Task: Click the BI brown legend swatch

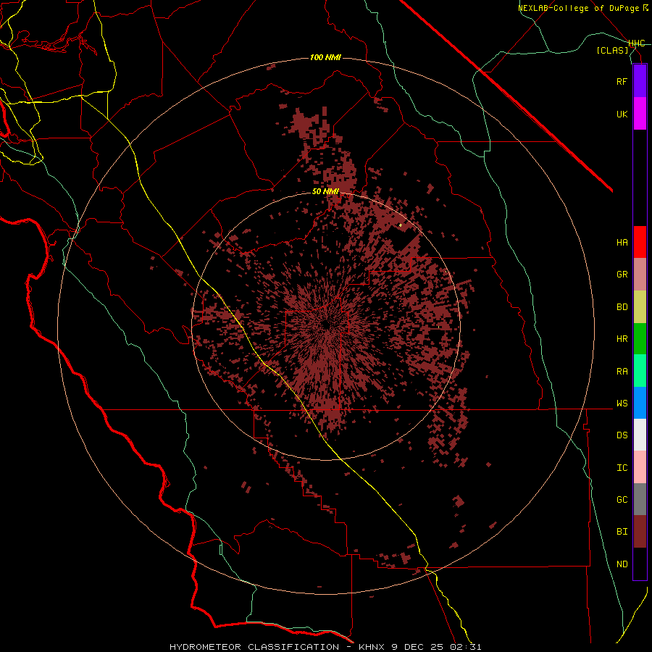Action: [x=640, y=532]
